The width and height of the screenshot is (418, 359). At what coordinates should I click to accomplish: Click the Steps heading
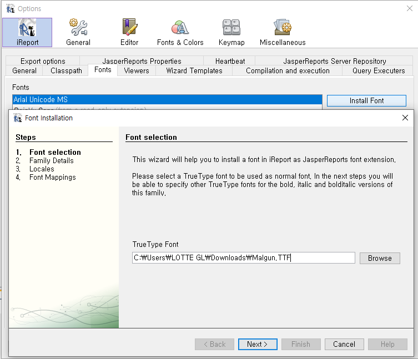[26, 137]
